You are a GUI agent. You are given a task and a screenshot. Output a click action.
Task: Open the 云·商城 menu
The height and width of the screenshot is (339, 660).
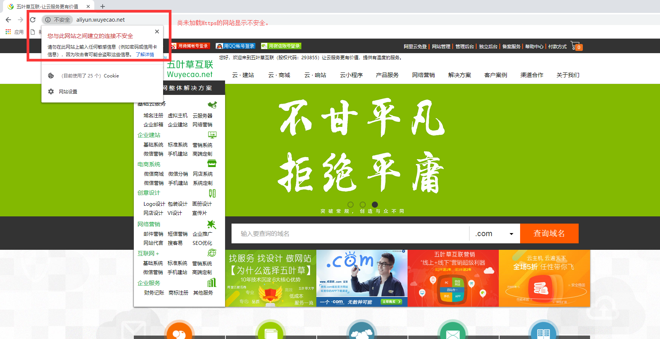point(279,75)
